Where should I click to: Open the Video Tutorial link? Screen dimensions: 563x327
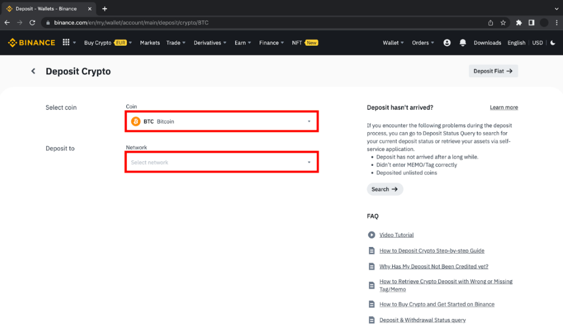pyautogui.click(x=396, y=235)
